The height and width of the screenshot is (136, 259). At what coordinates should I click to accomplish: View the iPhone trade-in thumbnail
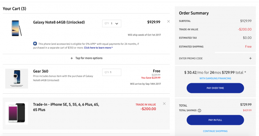(17, 113)
